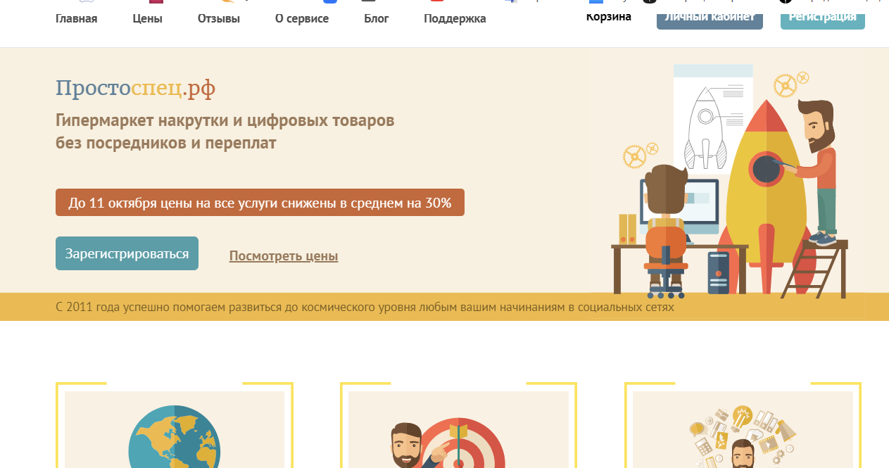This screenshot has width=889, height=468.
Task: Open the Главная menu item
Action: point(76,18)
